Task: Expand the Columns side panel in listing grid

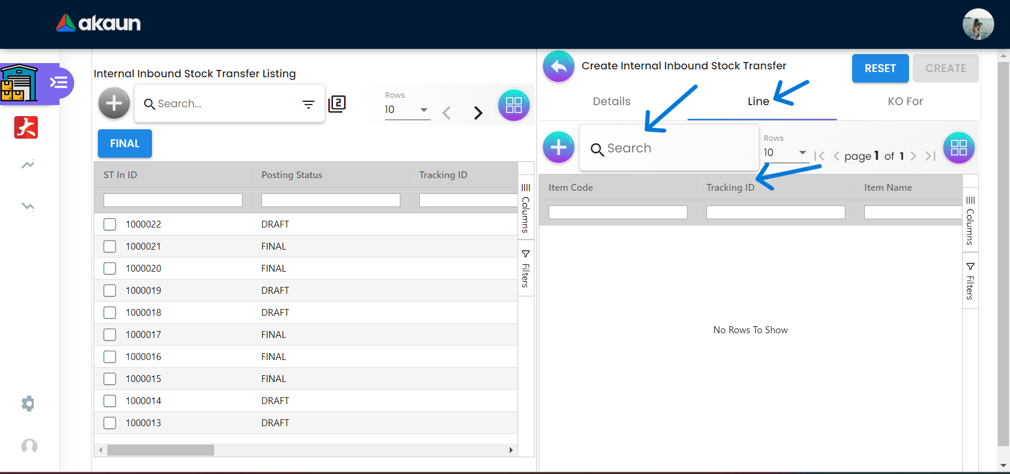Action: pyautogui.click(x=526, y=208)
